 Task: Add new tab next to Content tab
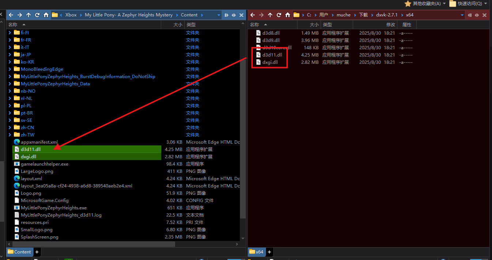(37, 252)
